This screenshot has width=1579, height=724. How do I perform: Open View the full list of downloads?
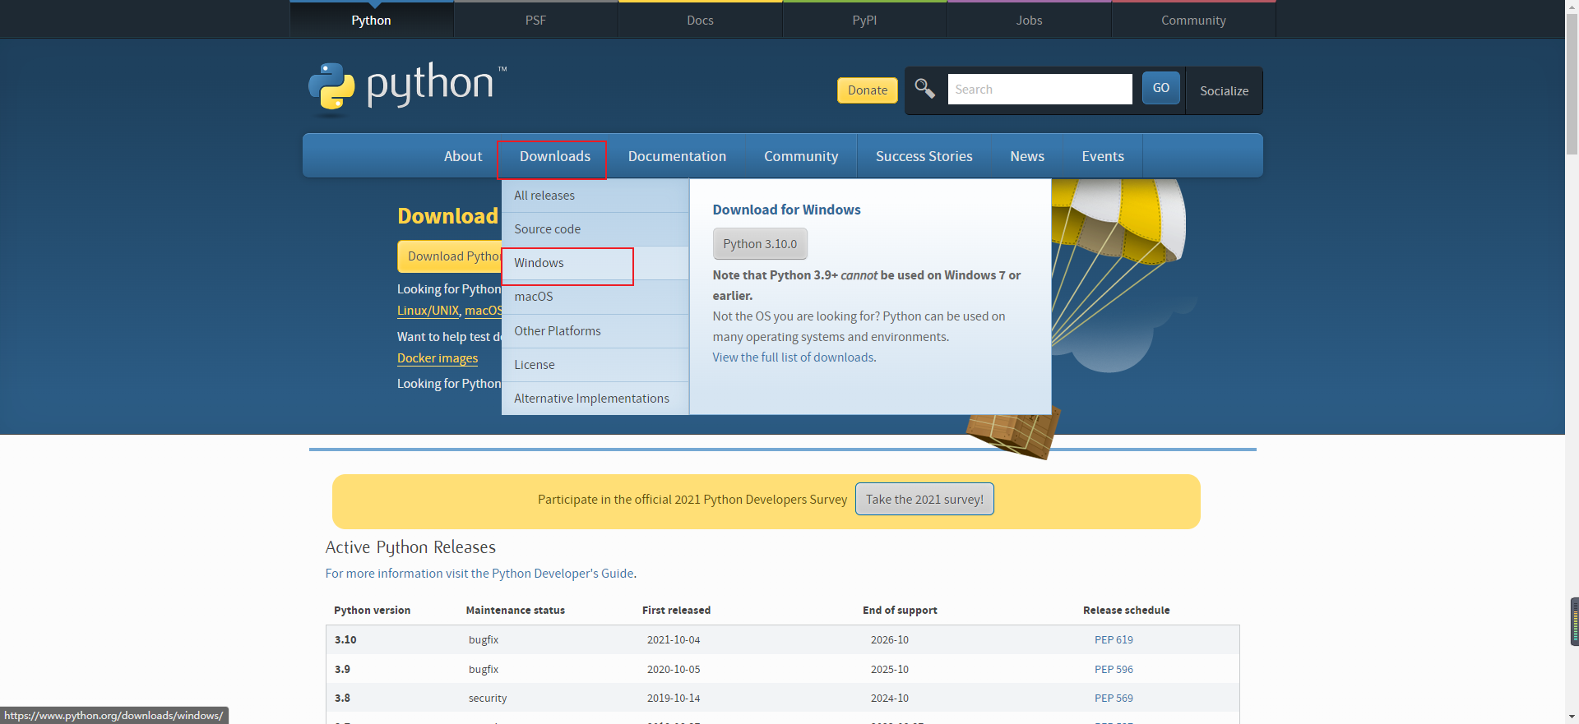click(793, 357)
